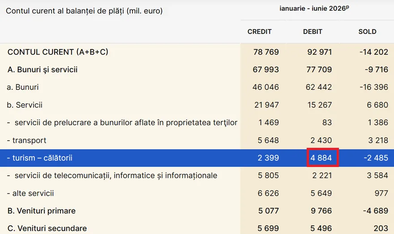Click the sold value 977
The image size is (394, 234).
[x=381, y=193]
